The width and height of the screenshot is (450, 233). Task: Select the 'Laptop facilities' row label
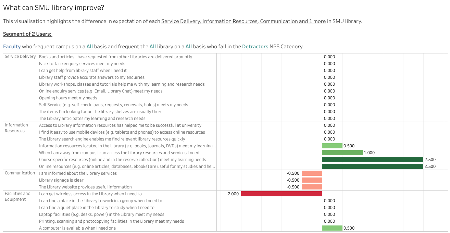coord(102,214)
